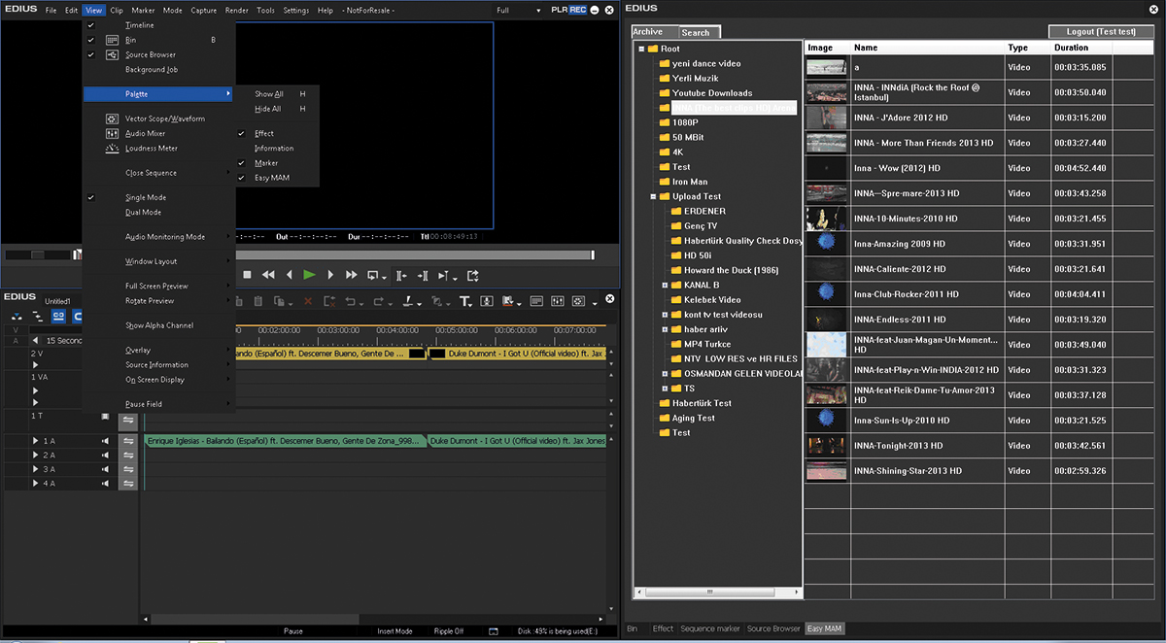
Task: Click the red delete icon in timeline toolbar
Action: tap(308, 302)
